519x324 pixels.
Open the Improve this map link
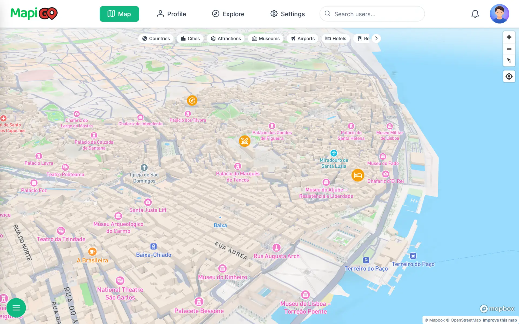pyautogui.click(x=500, y=320)
